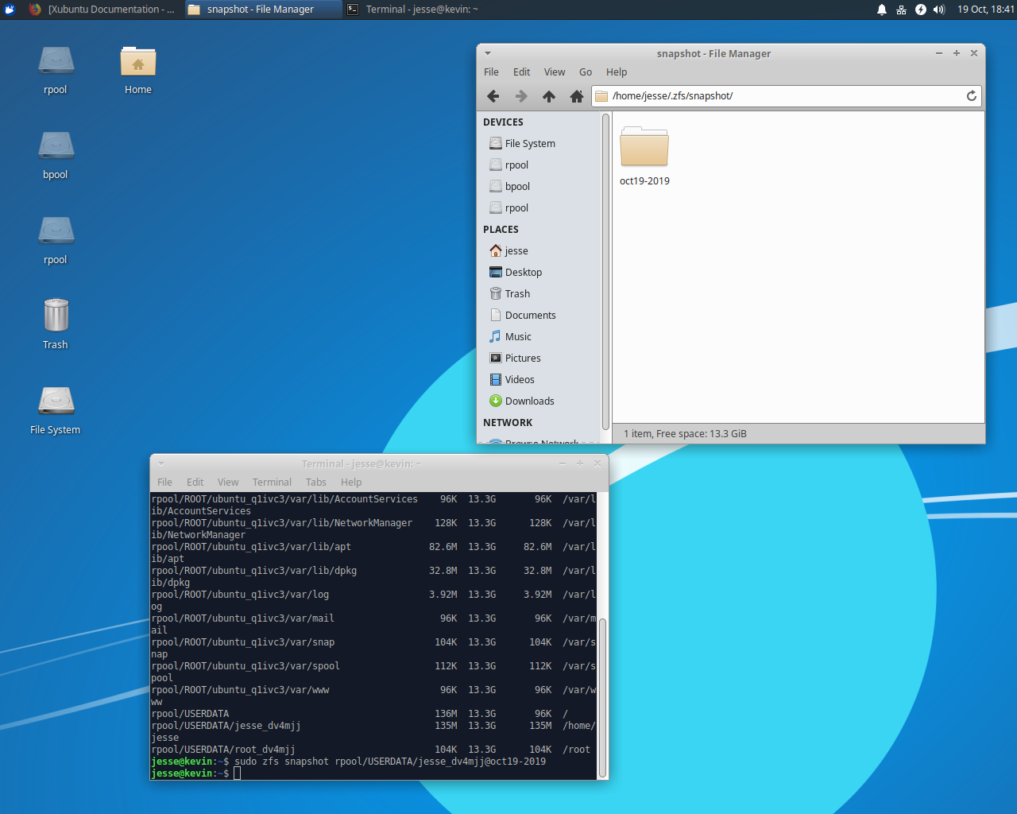Click the snapshot File Manager taskbar button
This screenshot has height=814, width=1017.
click(262, 10)
